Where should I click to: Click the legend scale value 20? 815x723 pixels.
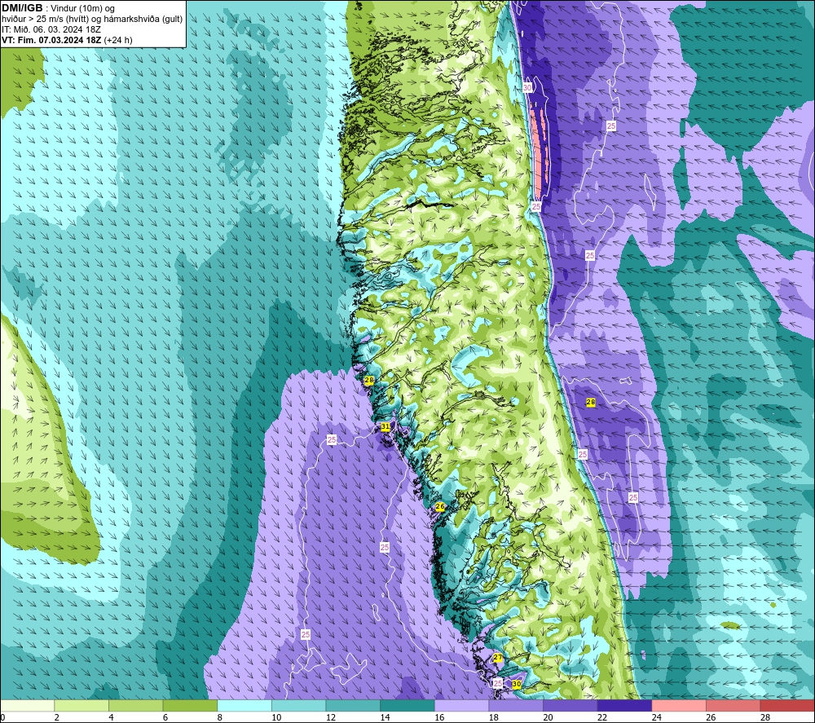(548, 717)
